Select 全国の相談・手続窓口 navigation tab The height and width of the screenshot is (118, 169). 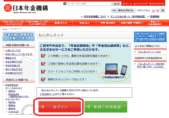click(132, 23)
